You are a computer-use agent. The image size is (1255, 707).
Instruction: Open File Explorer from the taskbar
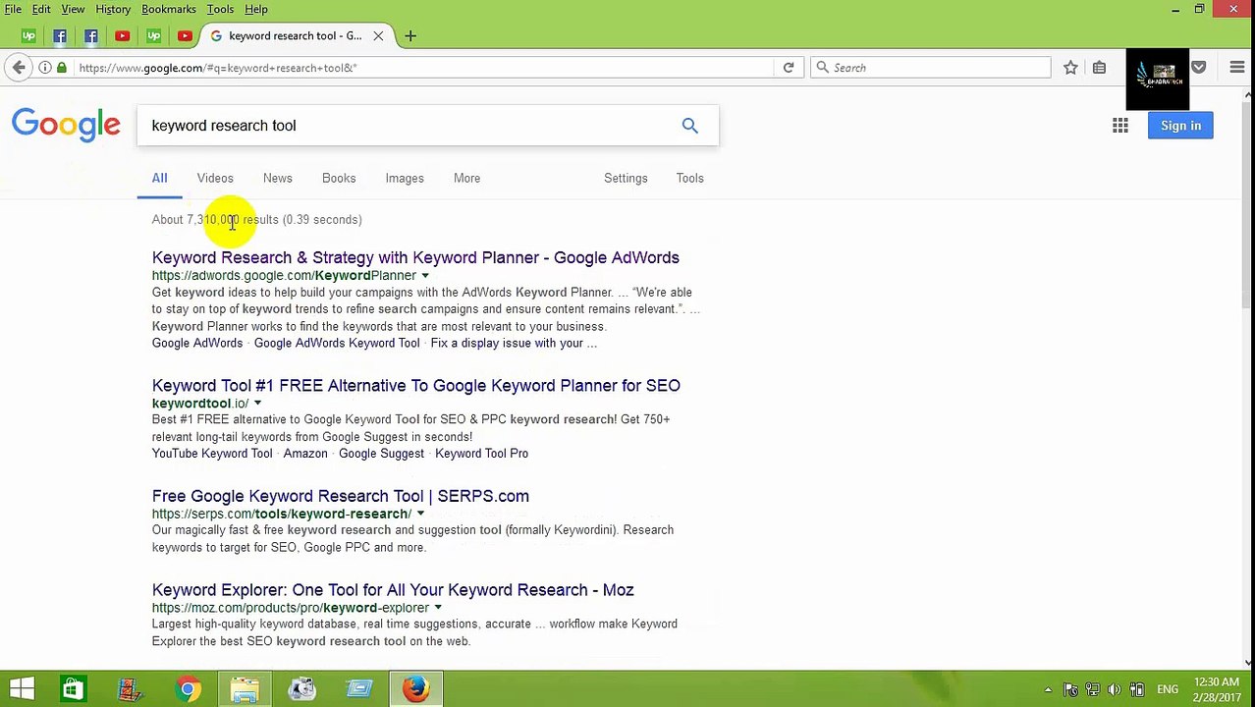pyautogui.click(x=245, y=689)
